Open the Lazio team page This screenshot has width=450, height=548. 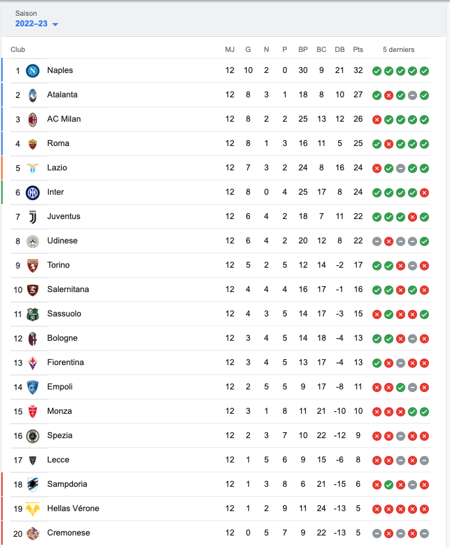57,168
